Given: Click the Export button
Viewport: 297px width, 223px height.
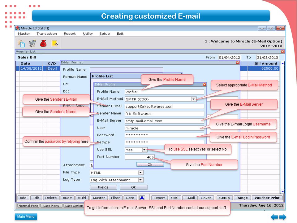Looking at the screenshot, I should pyautogui.click(x=159, y=198).
